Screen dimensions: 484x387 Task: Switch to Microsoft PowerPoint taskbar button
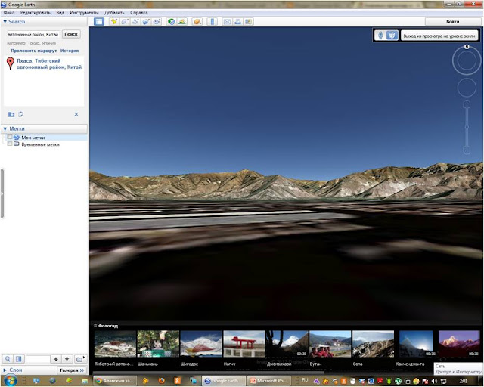click(269, 381)
